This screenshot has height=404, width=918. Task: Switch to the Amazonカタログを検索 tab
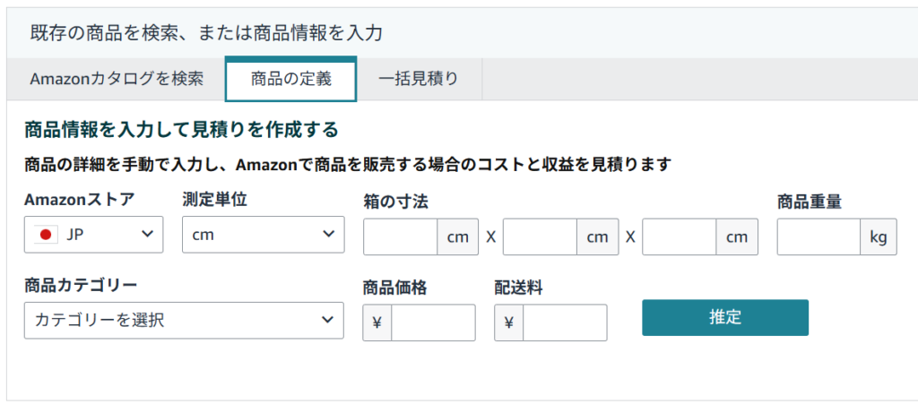coord(117,79)
